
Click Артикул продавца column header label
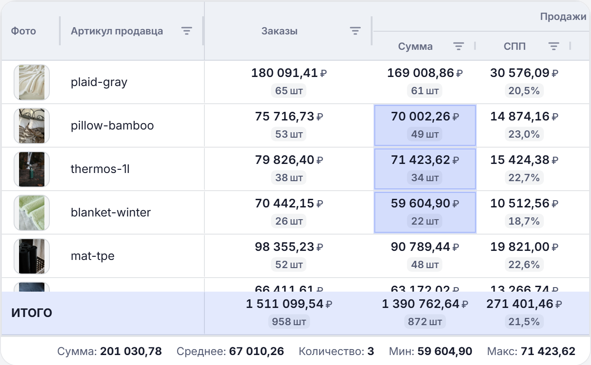click(117, 31)
